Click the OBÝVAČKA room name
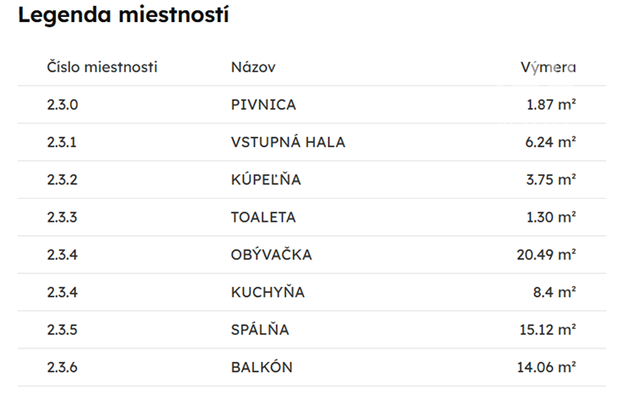This screenshot has height=412, width=640. click(x=271, y=255)
